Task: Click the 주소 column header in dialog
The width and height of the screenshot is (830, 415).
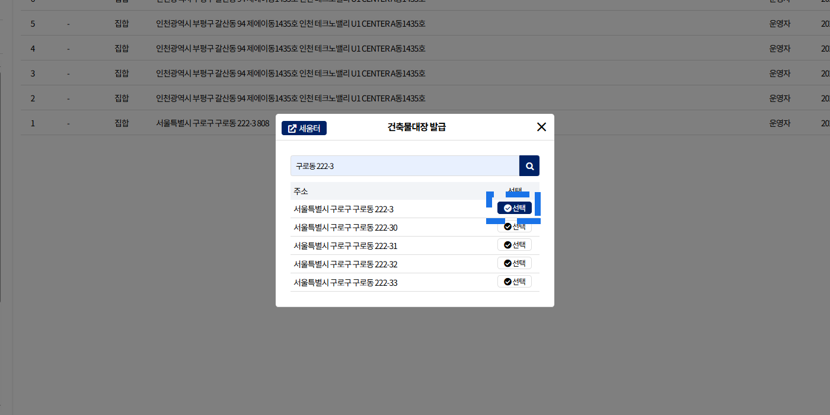Action: (x=301, y=191)
